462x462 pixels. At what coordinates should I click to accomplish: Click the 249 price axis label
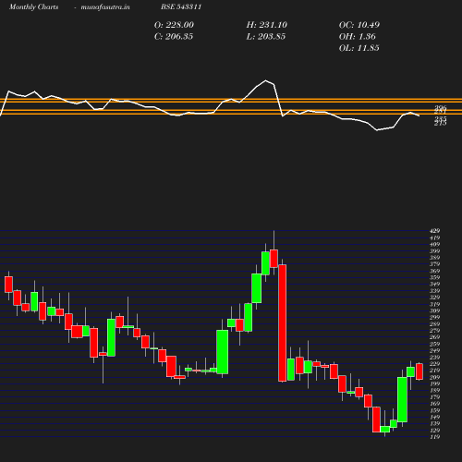pos(435,350)
